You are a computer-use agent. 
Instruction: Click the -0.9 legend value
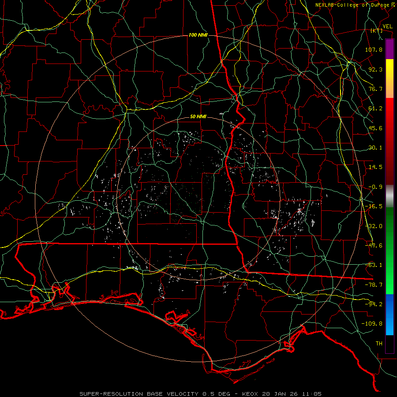click(x=375, y=187)
